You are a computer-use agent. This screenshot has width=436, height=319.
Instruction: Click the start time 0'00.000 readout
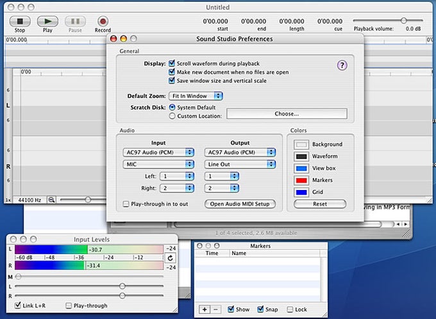[215, 21]
